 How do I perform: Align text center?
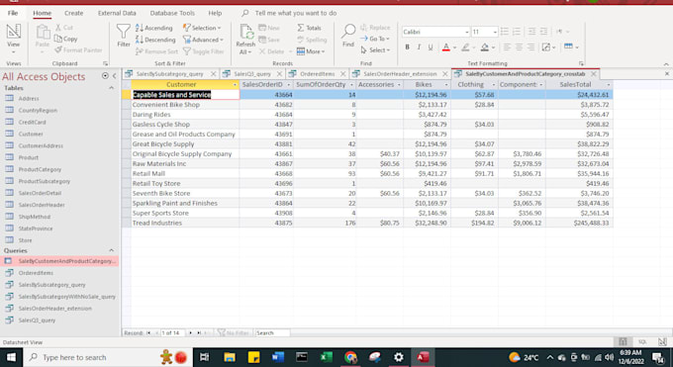point(519,47)
